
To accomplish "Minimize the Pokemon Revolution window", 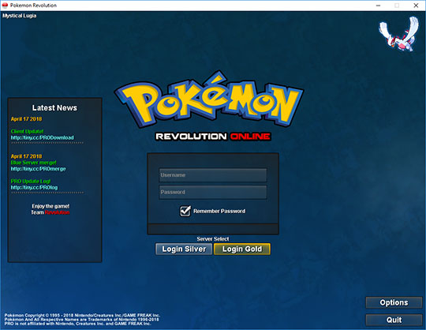I will tap(378, 6).
